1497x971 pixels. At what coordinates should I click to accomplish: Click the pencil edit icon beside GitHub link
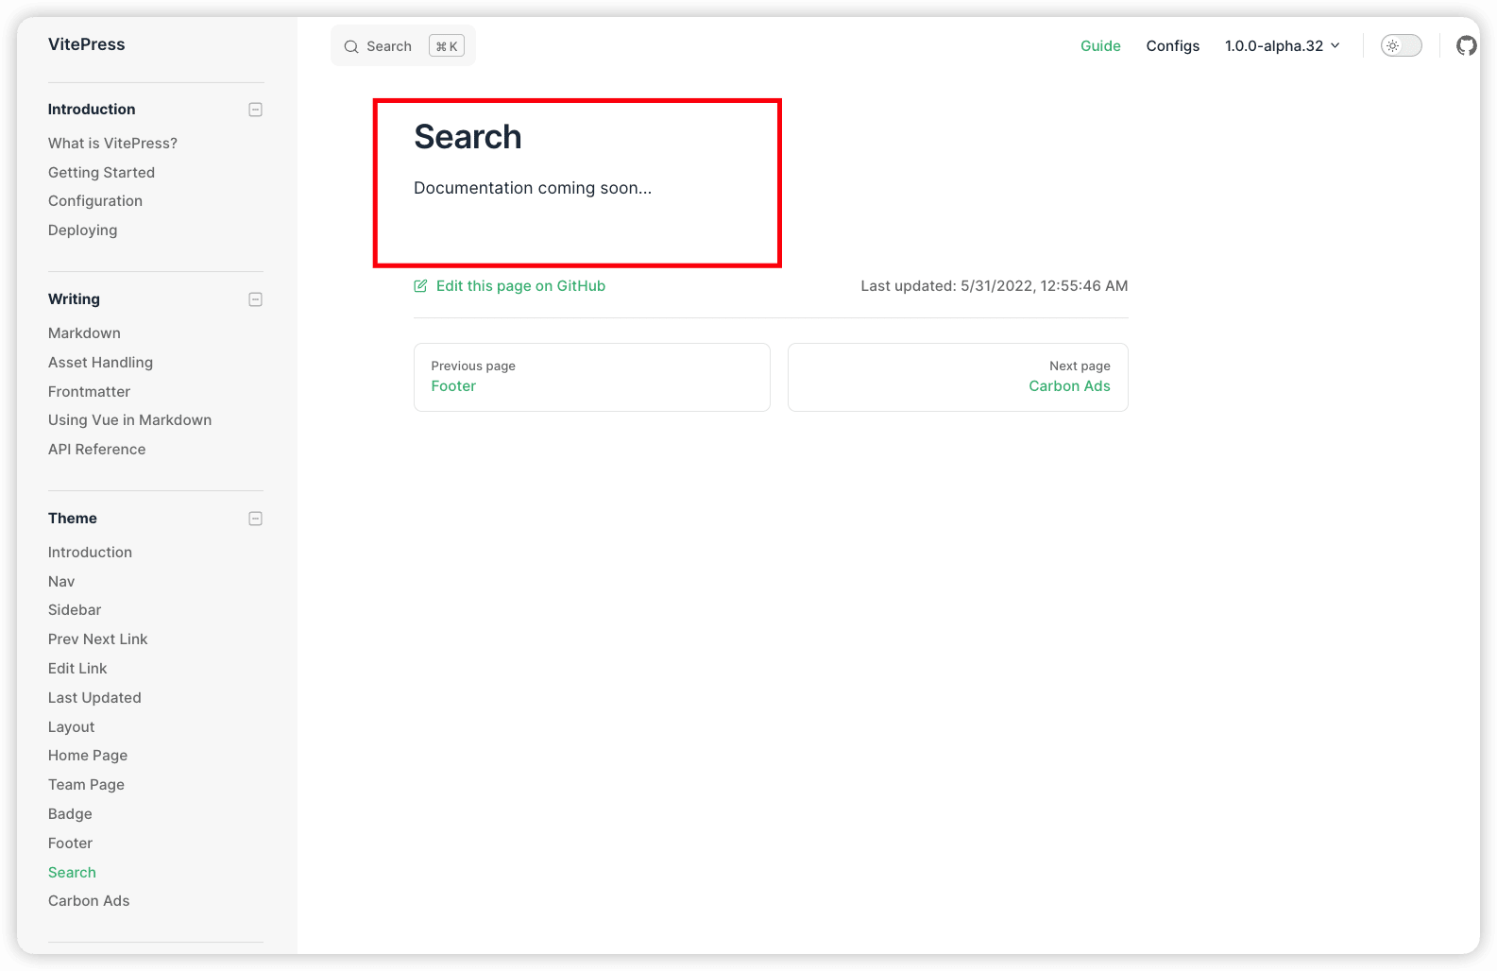[x=420, y=286]
